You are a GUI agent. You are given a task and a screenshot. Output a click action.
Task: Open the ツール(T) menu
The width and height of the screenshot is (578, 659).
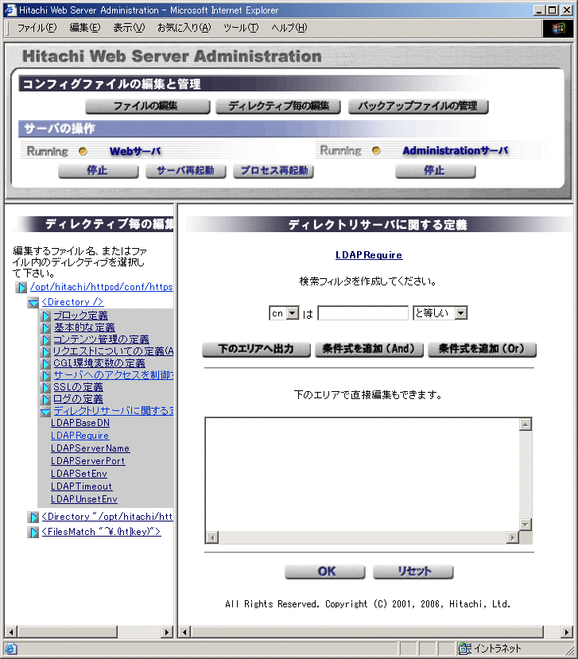241,28
